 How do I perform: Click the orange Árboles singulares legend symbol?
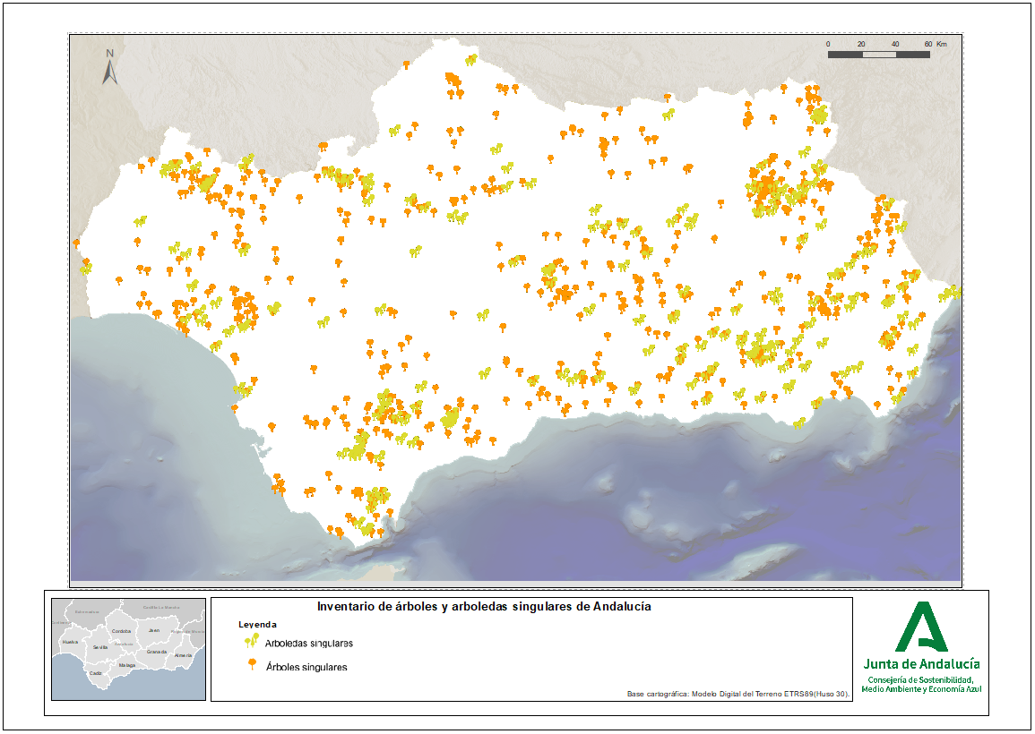point(252,664)
